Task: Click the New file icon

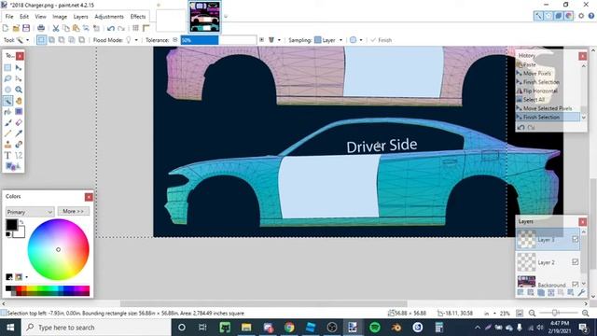Action: pos(6,28)
